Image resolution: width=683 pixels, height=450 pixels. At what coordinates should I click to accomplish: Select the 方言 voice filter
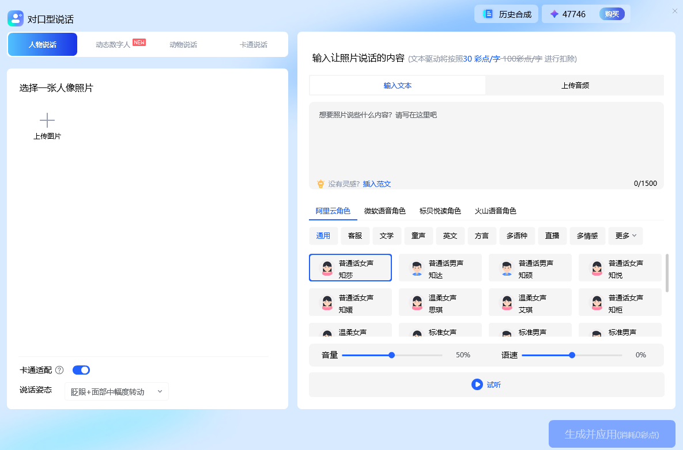(x=481, y=236)
